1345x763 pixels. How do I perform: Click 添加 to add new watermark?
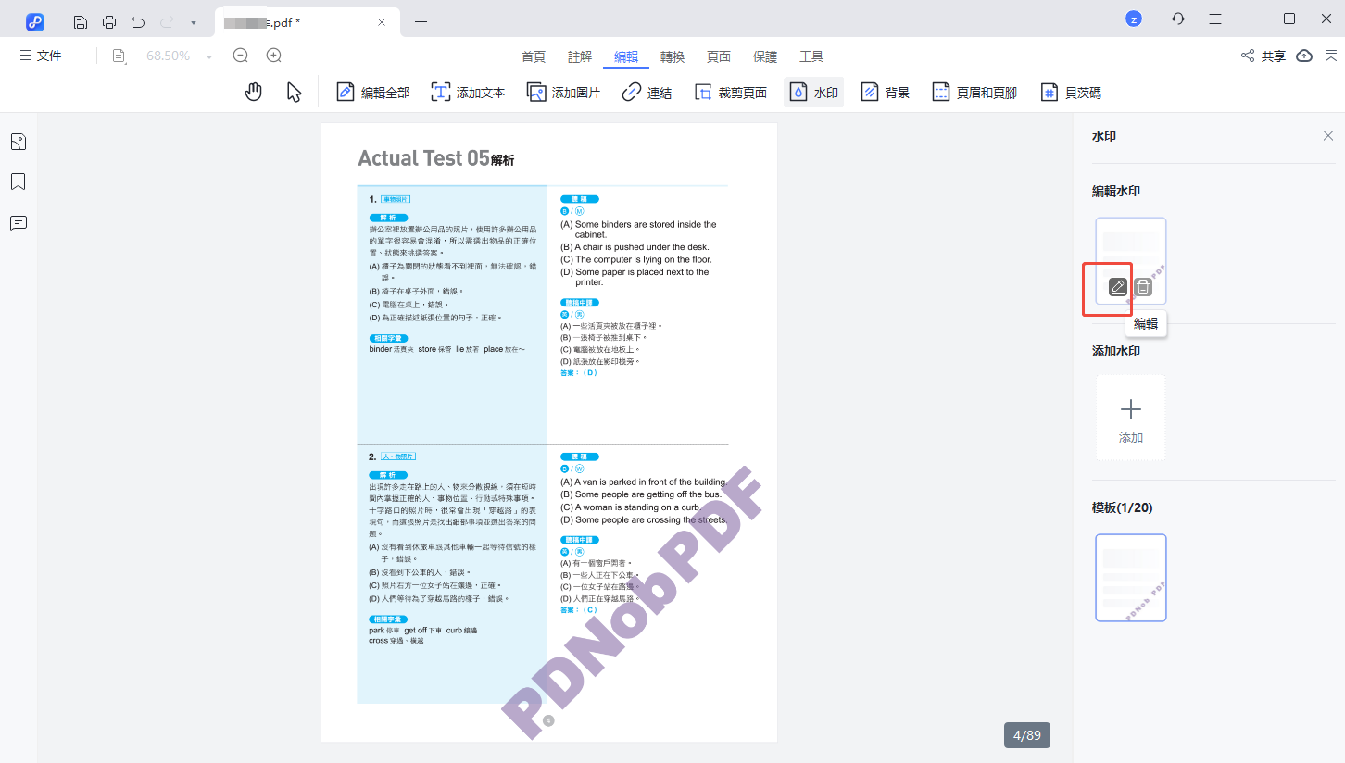click(x=1130, y=419)
